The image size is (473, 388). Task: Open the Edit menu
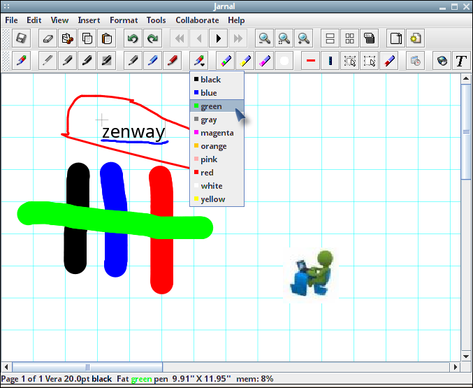coord(34,20)
